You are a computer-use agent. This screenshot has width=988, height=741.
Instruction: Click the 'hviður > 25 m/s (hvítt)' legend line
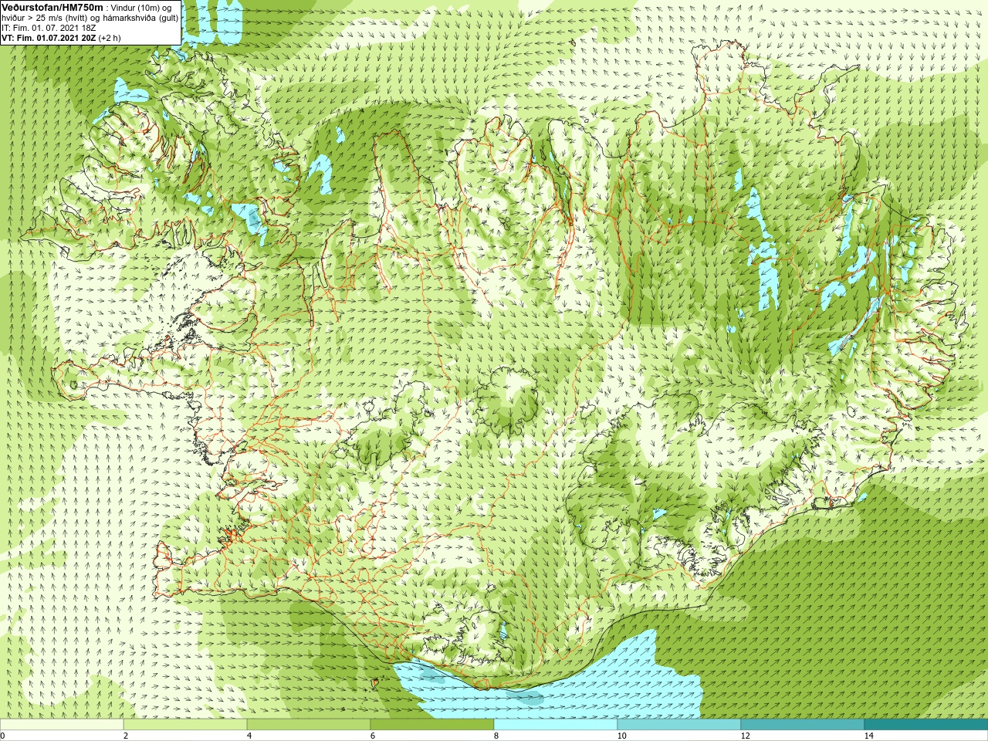click(x=43, y=18)
